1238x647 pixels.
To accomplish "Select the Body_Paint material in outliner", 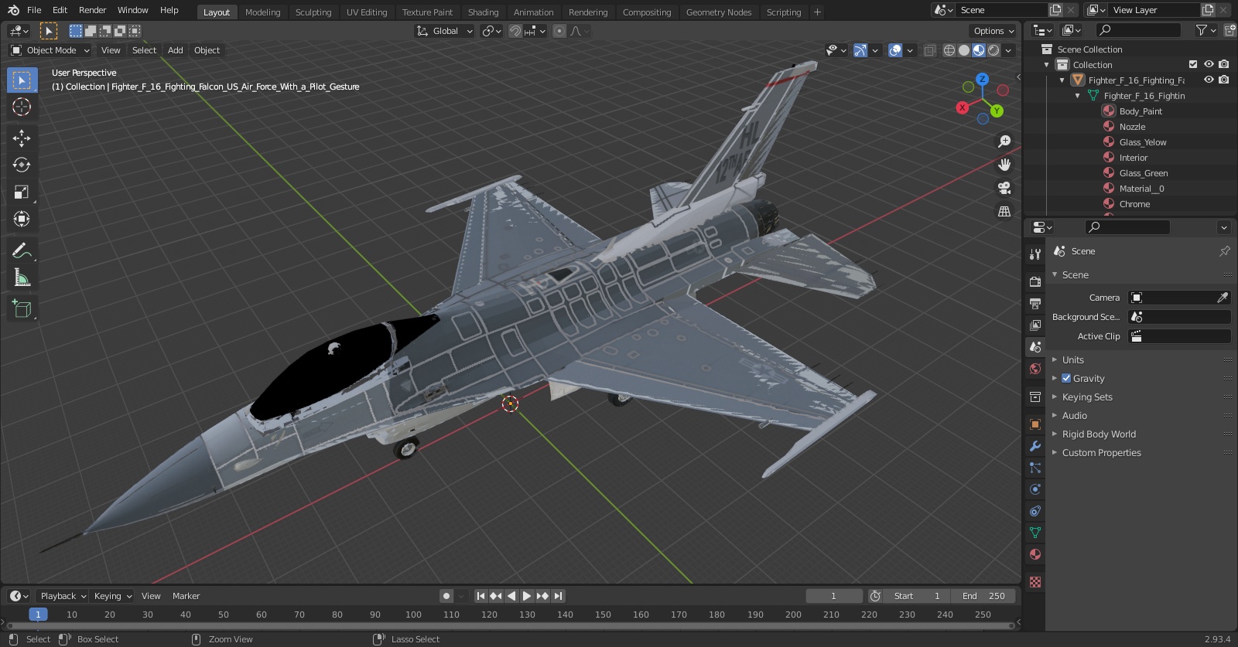I will (1141, 111).
